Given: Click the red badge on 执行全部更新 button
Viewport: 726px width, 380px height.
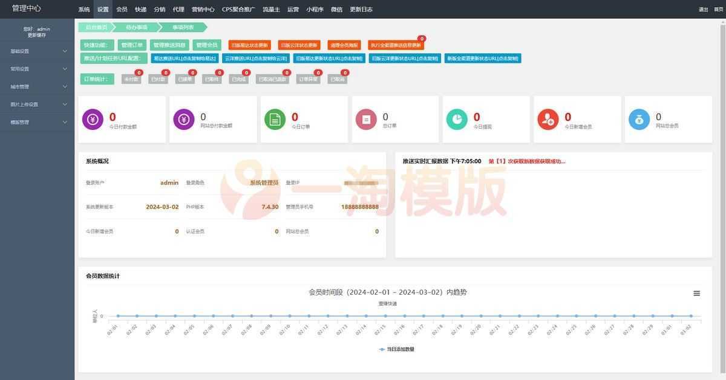Looking at the screenshot, I should [422, 39].
